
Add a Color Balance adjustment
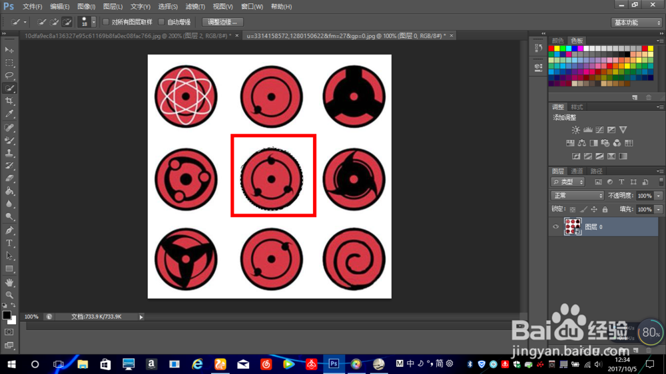click(582, 143)
